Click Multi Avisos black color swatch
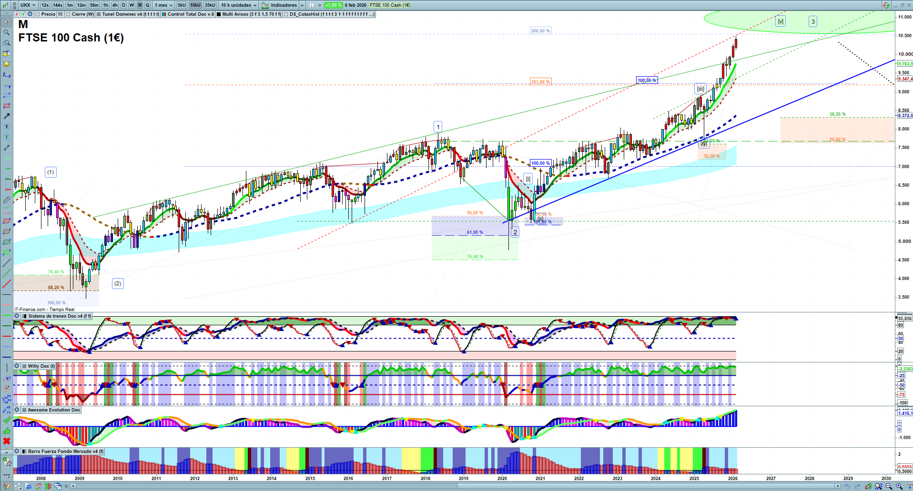The image size is (913, 491). point(219,14)
